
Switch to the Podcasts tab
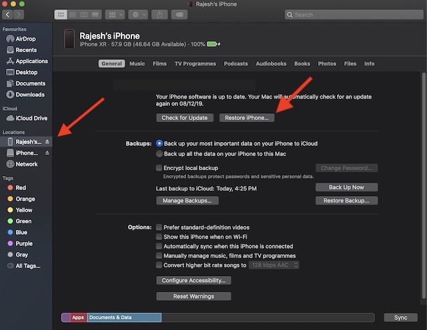(236, 63)
